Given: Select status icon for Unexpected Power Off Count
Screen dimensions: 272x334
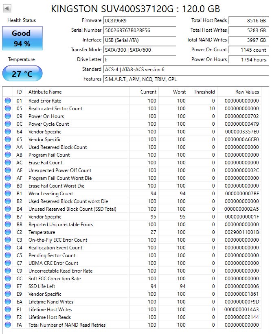Looking at the screenshot, I should click(x=8, y=170).
